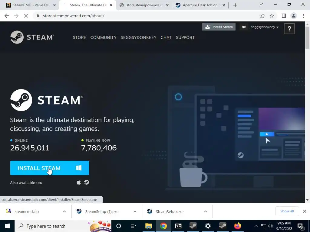This screenshot has width=310, height=232.
Task: Open the Chrome side panel icon
Action: tap(284, 16)
